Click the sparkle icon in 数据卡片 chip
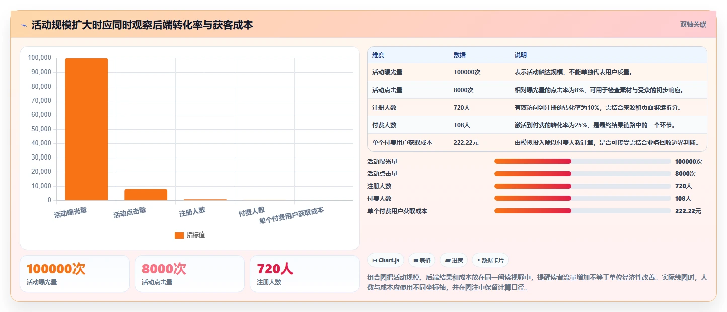This screenshot has height=312, width=727. [x=479, y=261]
